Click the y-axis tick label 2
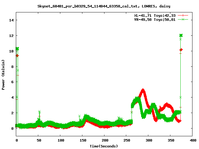 coord(12,113)
